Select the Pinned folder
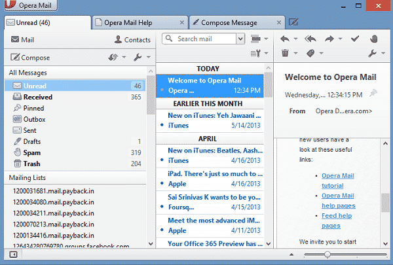Screen dimensions: 393x265 pyautogui.click(x=75, y=108)
